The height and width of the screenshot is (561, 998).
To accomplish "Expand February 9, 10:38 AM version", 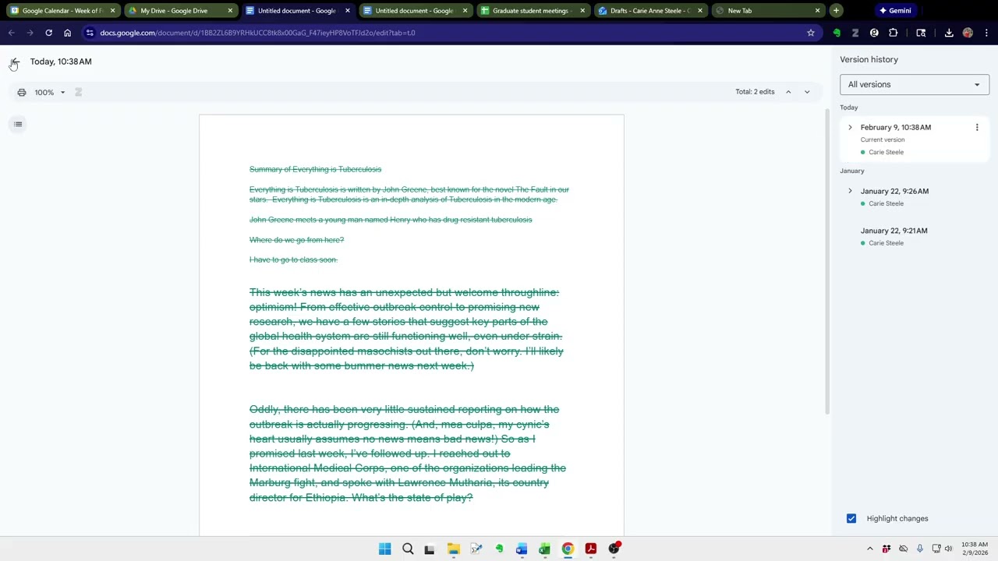I will 850,127.
